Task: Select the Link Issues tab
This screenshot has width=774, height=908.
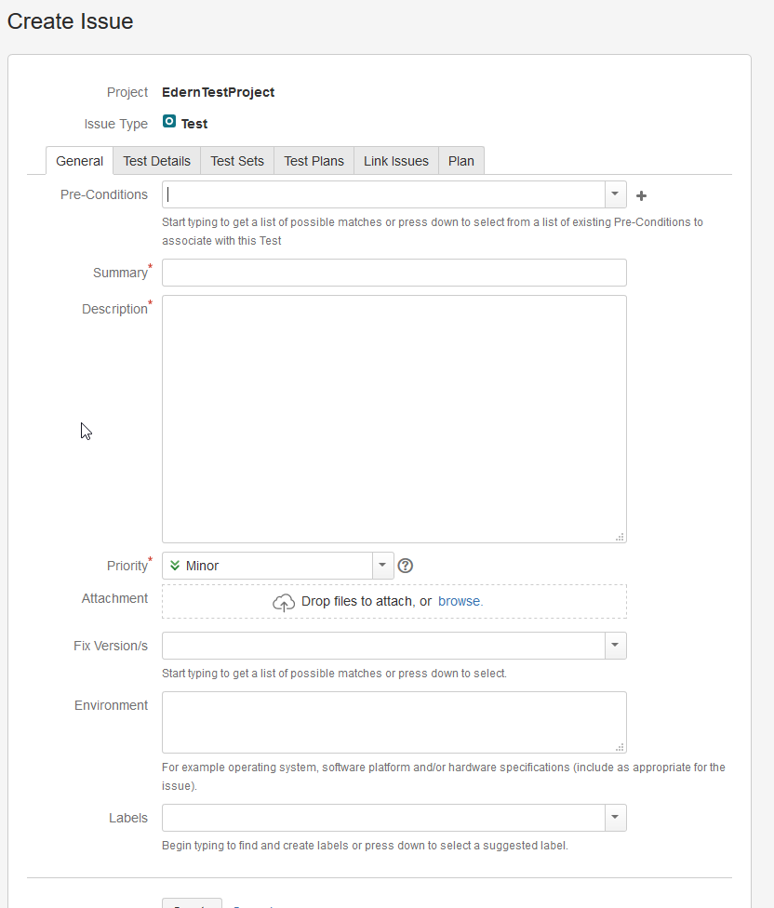Action: pyautogui.click(x=396, y=161)
